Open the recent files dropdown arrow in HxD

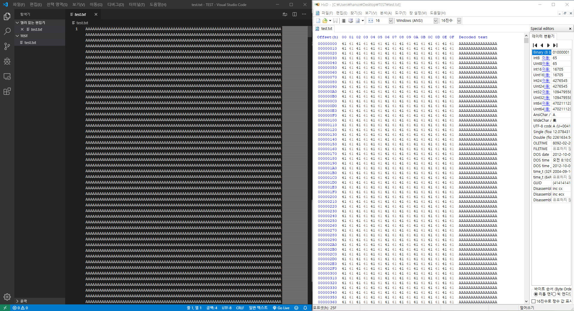(x=330, y=21)
